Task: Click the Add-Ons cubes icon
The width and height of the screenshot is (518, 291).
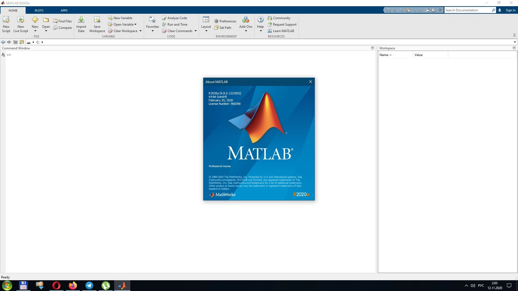Action: [246, 20]
